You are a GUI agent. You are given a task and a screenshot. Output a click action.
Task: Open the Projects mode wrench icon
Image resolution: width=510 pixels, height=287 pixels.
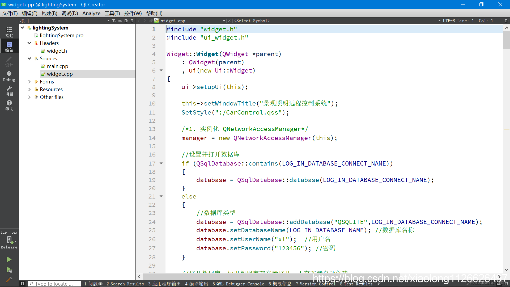click(x=9, y=91)
